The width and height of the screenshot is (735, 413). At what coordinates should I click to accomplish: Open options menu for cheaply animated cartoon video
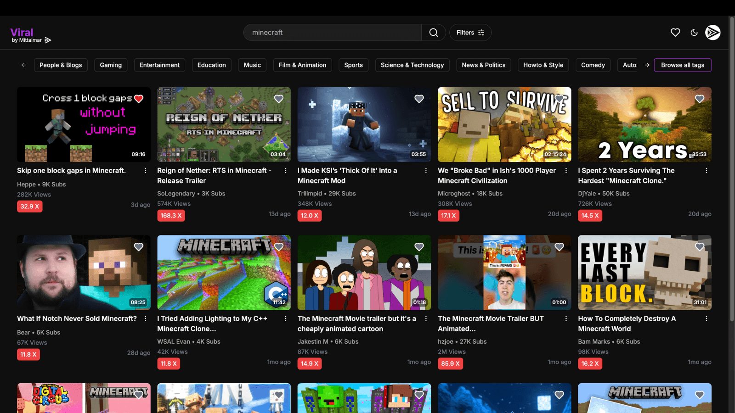(x=426, y=318)
